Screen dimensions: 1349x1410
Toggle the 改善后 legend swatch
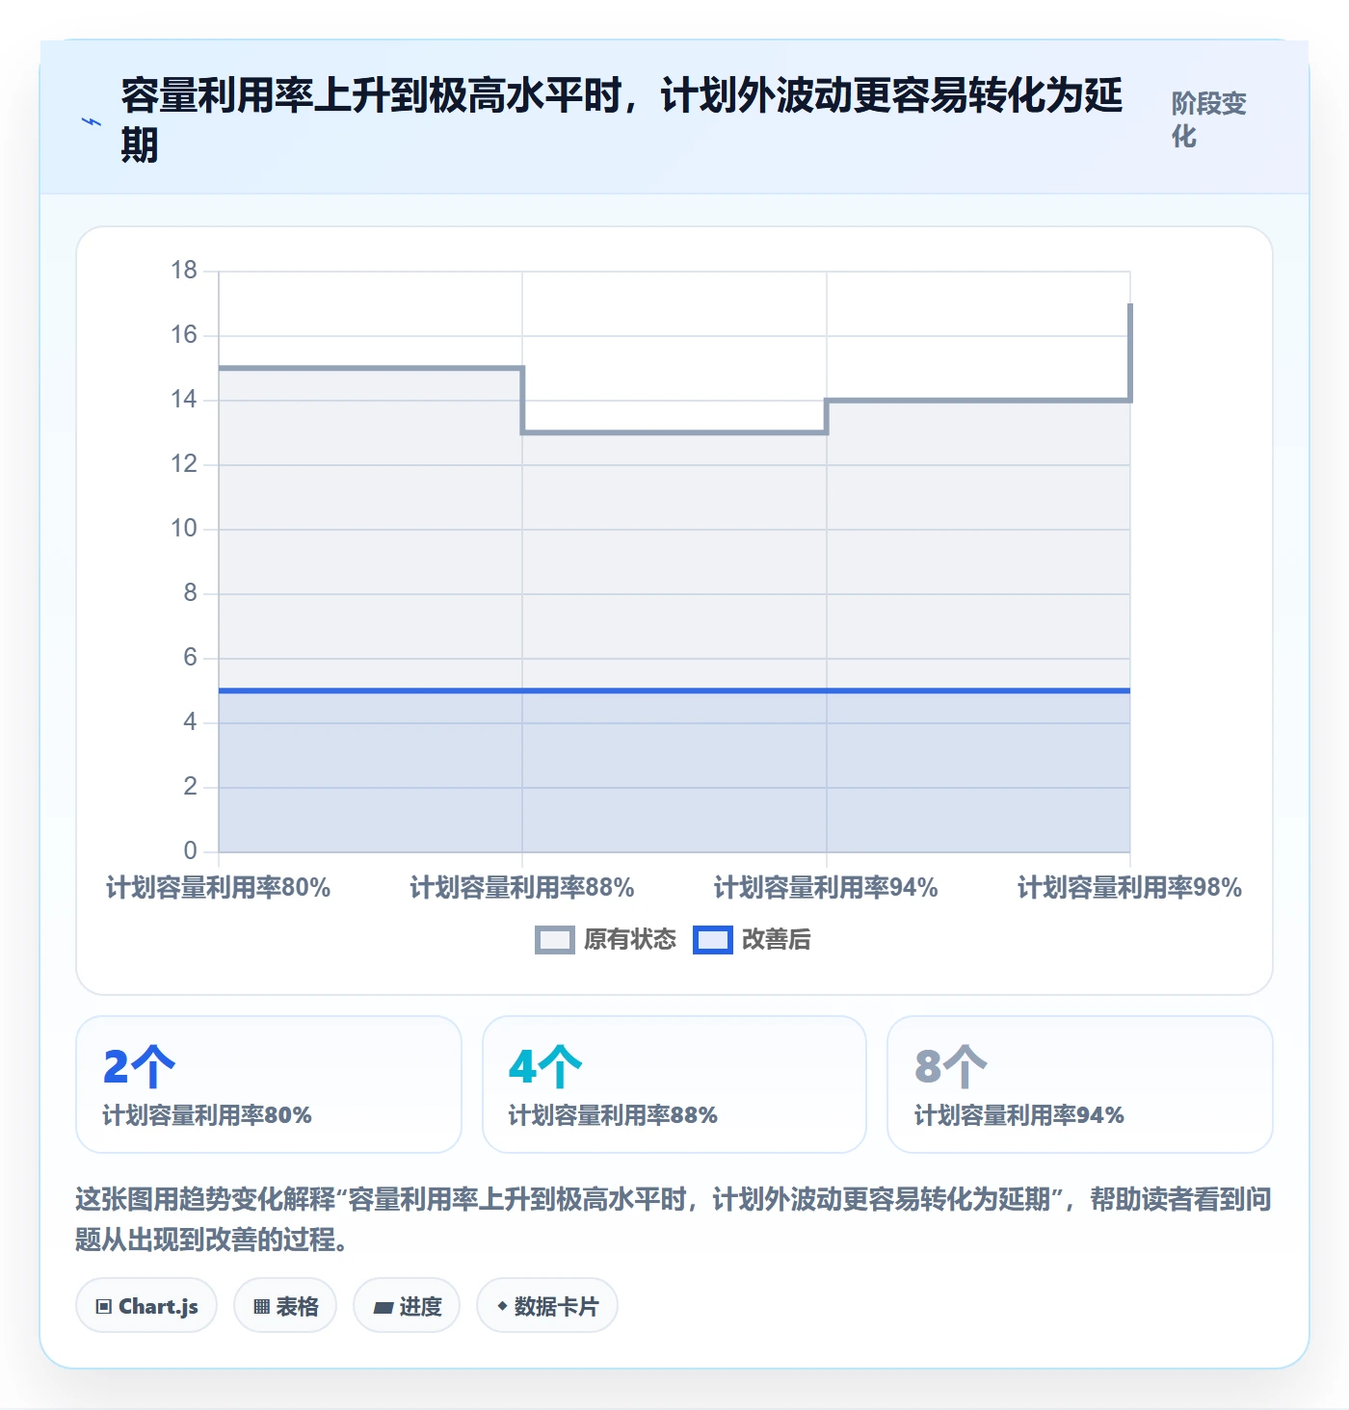[x=713, y=940]
